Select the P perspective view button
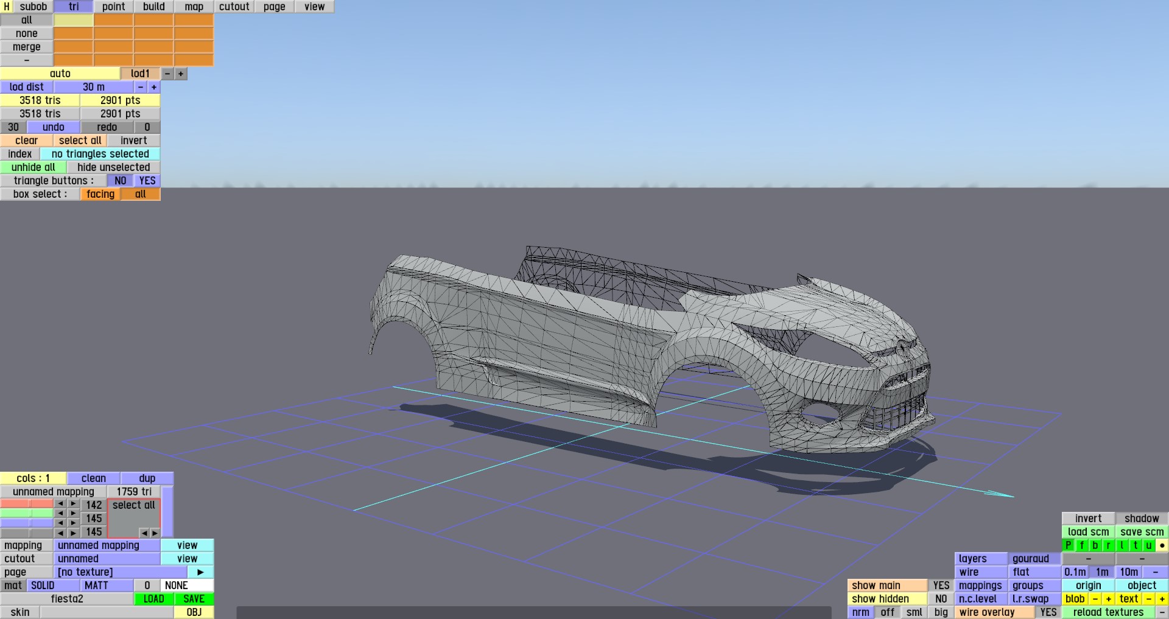The image size is (1169, 619). [1069, 545]
